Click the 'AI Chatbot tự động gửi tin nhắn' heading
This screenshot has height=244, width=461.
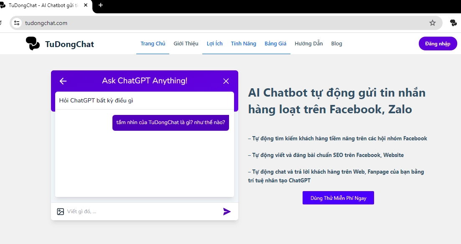pyautogui.click(x=336, y=101)
